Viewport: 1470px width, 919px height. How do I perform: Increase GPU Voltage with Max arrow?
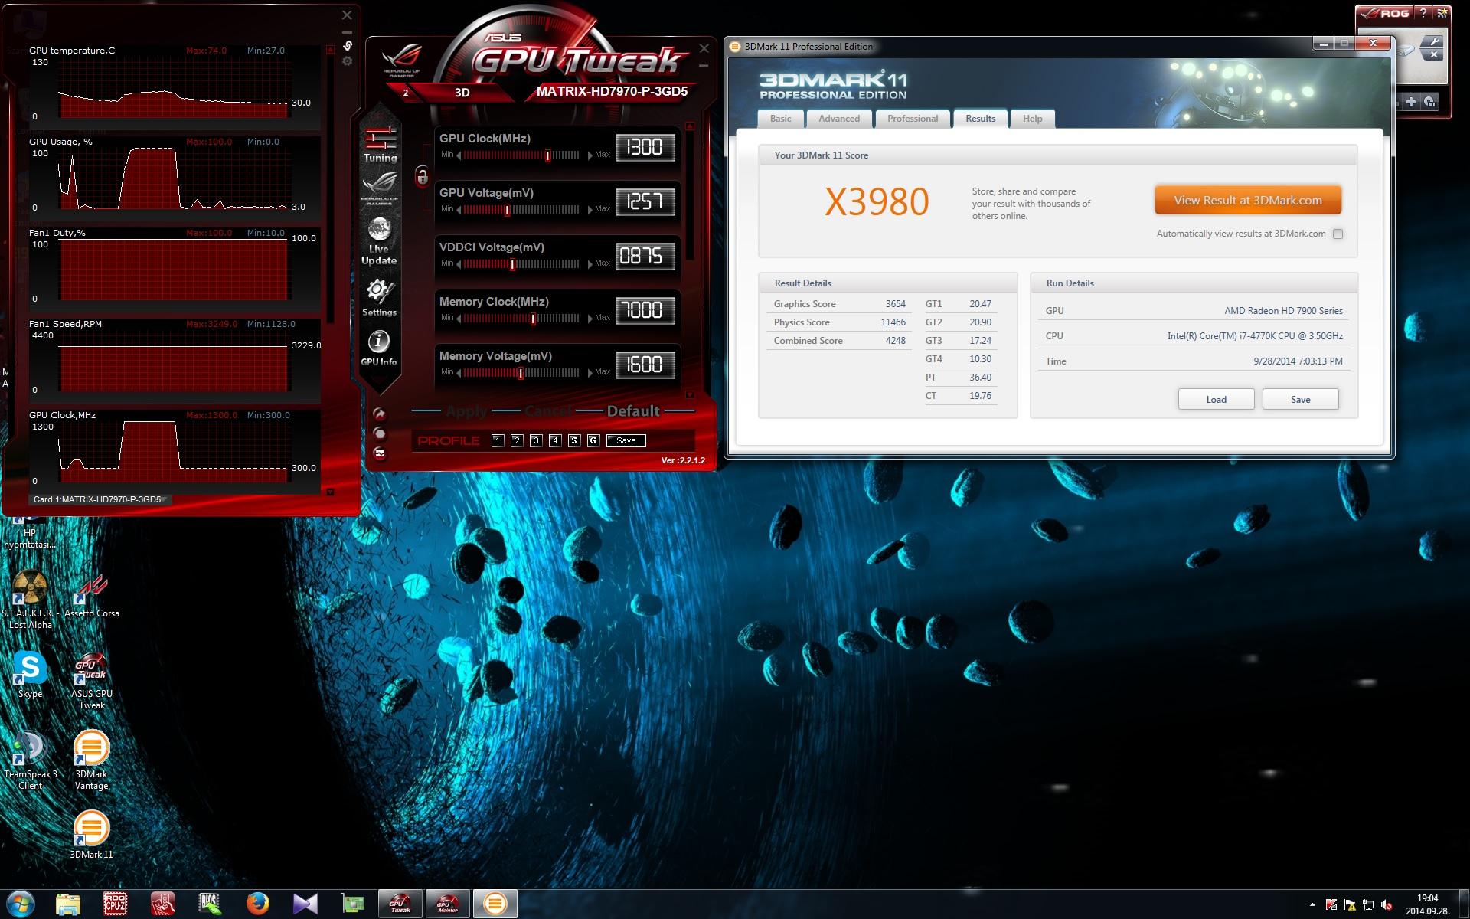pos(590,210)
